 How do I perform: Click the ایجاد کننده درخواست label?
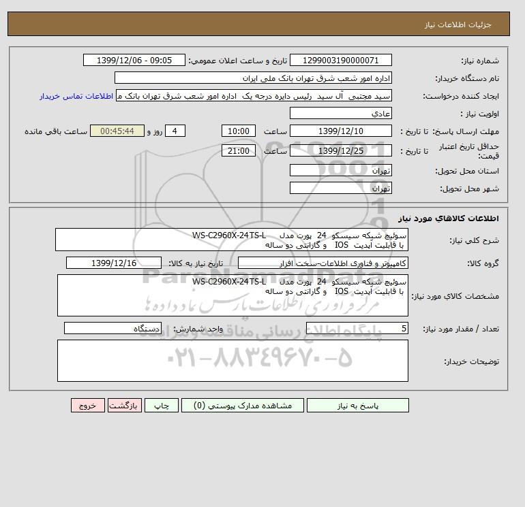click(461, 96)
